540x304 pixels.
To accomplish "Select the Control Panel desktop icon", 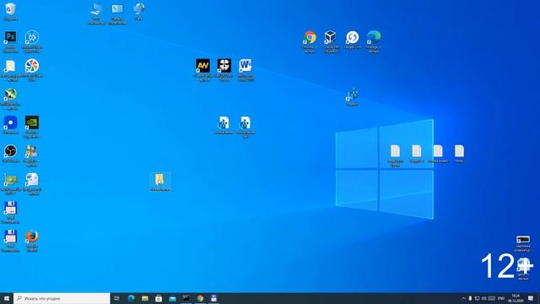I will coord(117,14).
